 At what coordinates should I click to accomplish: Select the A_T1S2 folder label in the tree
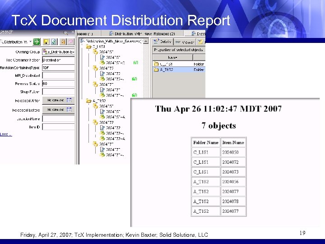coord(99,101)
